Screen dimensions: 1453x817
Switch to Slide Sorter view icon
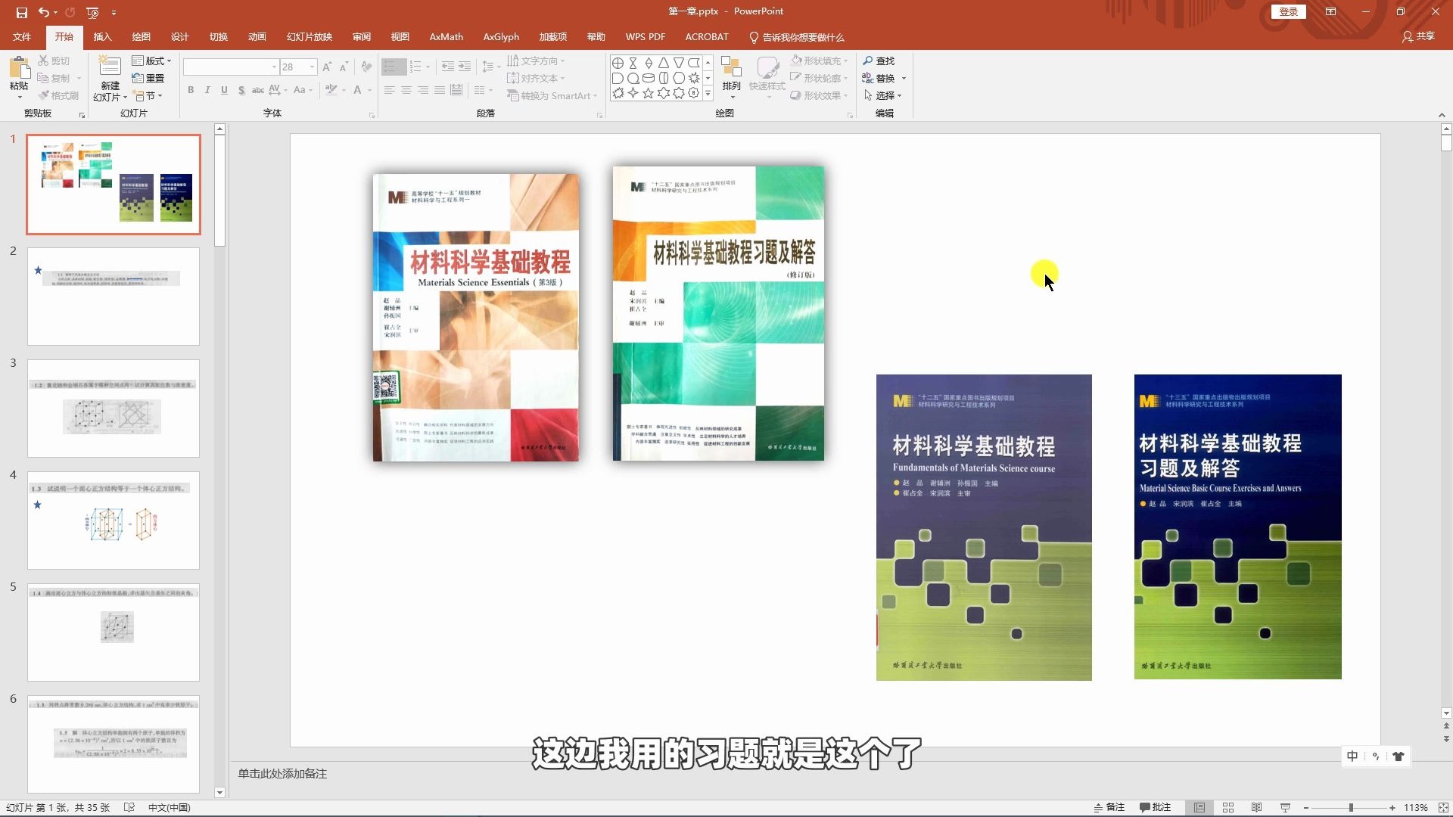[1228, 807]
